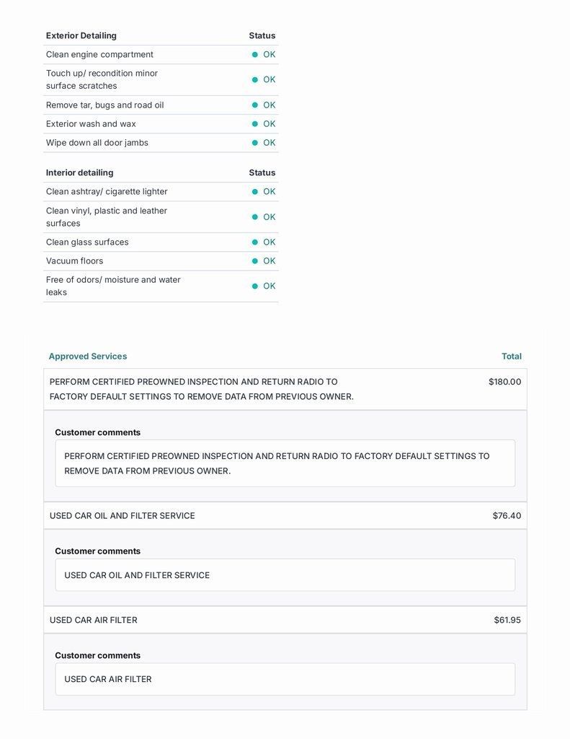This screenshot has width=570, height=739.
Task: Click the USED CAR AIR FILTER comment box
Action: pyautogui.click(x=285, y=679)
